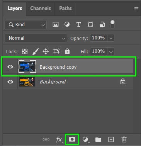Hide the Background copy layer
Screen dimensions: 141x146
(x=10, y=67)
